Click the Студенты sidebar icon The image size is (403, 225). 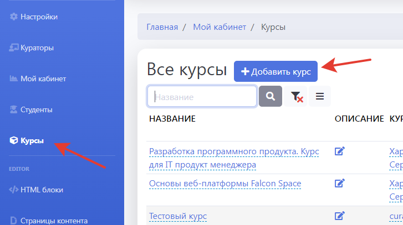[14, 109]
